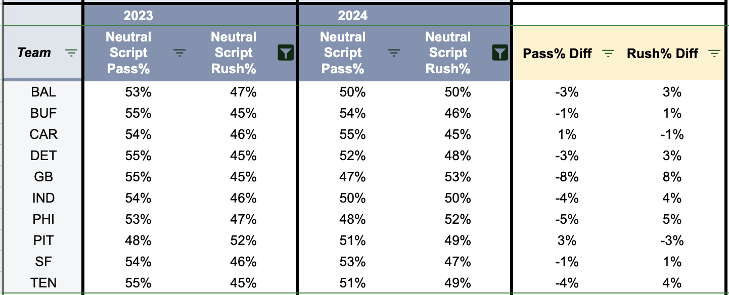Click IND's 2024 Rush% value 50%

(458, 198)
